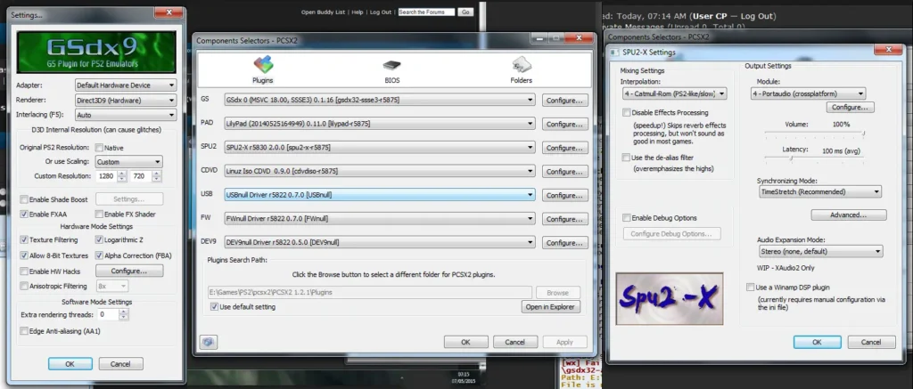Open the Interpolation dropdown list

[x=674, y=93]
